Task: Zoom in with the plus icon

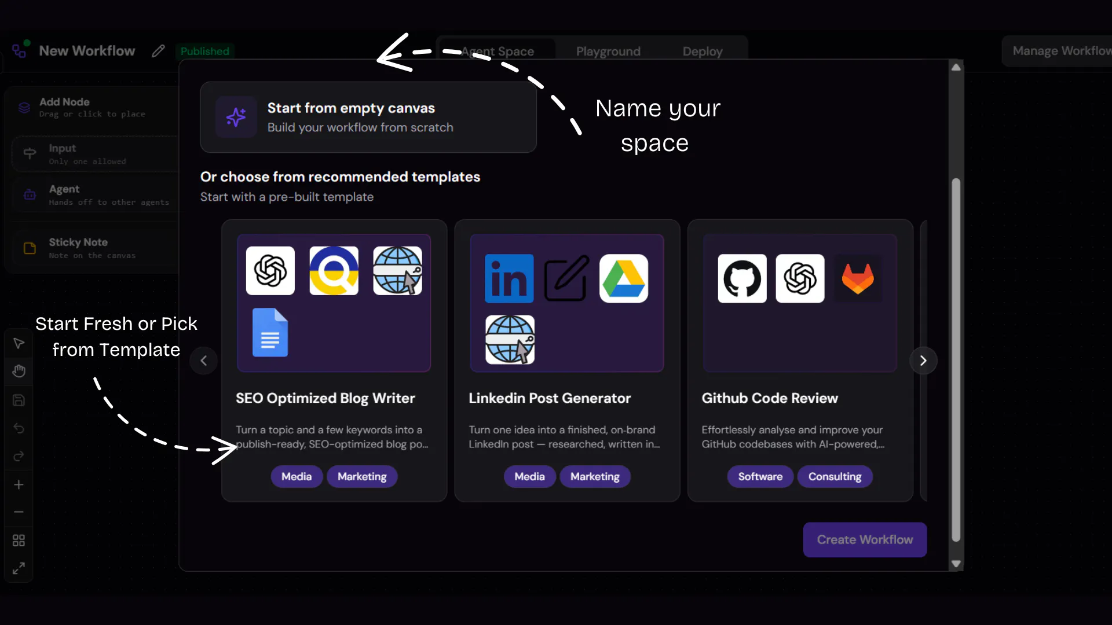Action: point(19,485)
